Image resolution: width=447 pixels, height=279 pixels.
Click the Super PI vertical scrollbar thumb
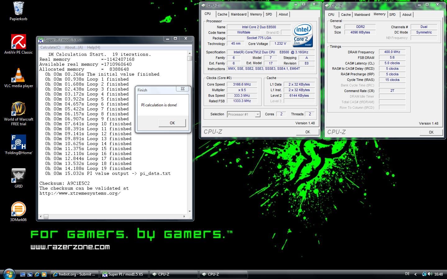[189, 58]
